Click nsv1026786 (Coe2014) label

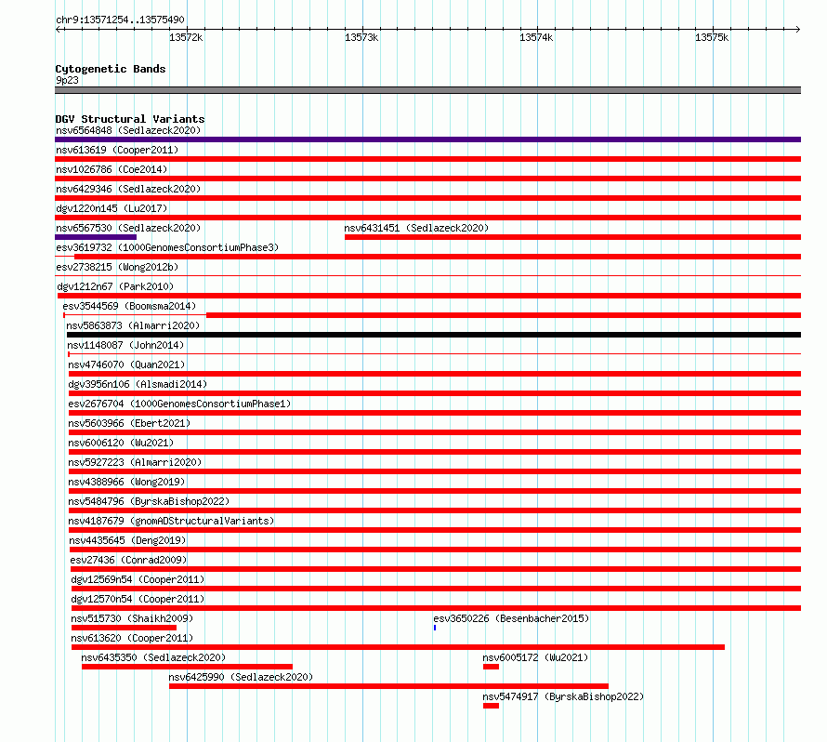[x=112, y=169]
